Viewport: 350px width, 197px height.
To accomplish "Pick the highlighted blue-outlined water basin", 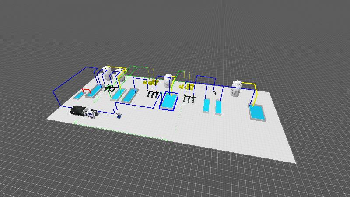I will click(169, 101).
